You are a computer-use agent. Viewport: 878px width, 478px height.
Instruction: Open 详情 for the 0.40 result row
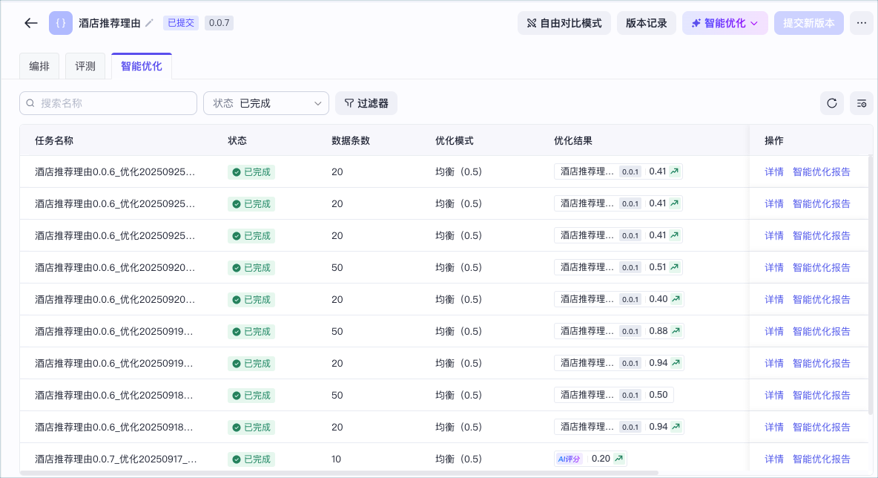(x=774, y=299)
